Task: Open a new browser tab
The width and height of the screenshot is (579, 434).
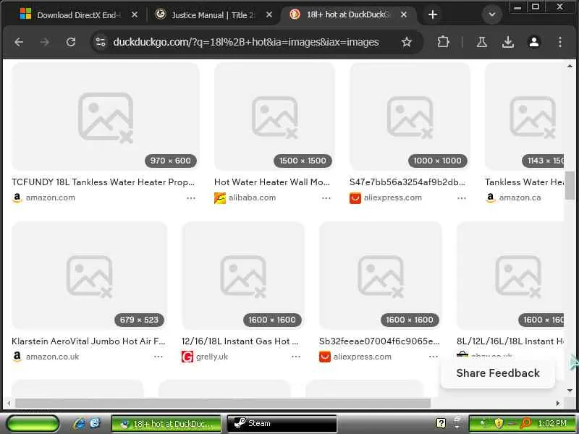Action: coord(433,14)
